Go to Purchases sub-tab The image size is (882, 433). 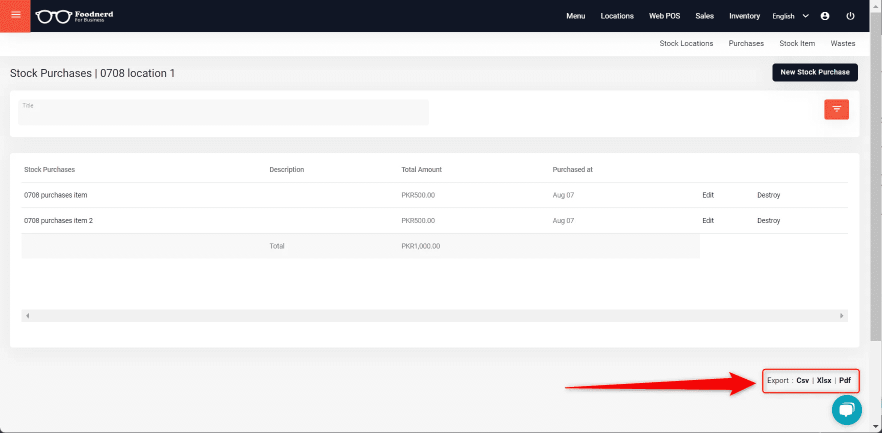pyautogui.click(x=746, y=43)
